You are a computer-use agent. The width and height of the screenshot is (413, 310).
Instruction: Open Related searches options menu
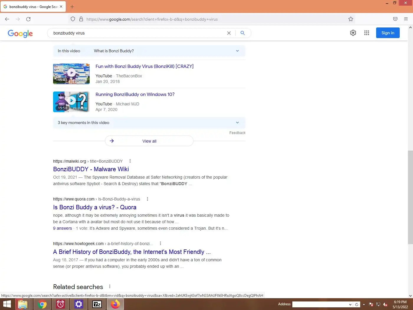coord(110,286)
